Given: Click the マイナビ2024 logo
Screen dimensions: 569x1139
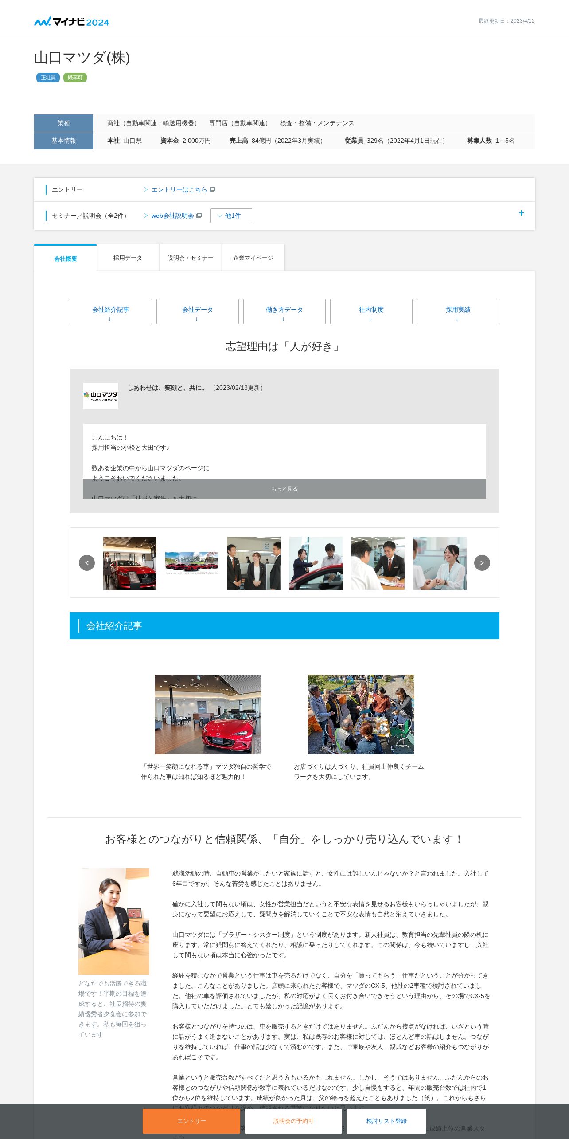Looking at the screenshot, I should (x=71, y=21).
